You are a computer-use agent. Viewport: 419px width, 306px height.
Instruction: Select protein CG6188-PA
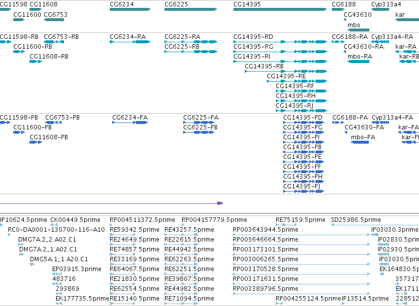tap(338, 122)
